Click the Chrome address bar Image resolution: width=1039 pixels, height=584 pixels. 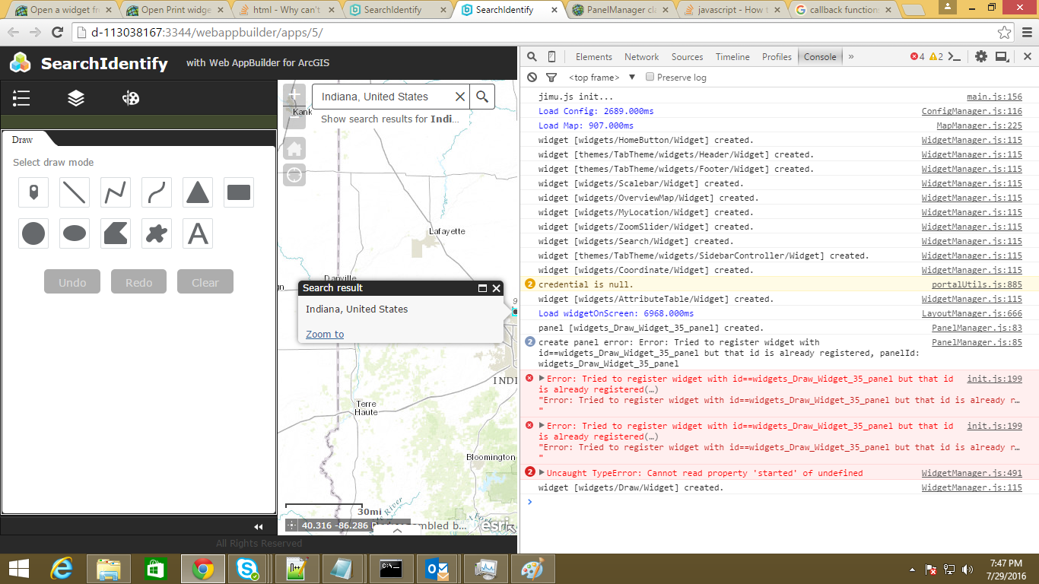[532, 33]
